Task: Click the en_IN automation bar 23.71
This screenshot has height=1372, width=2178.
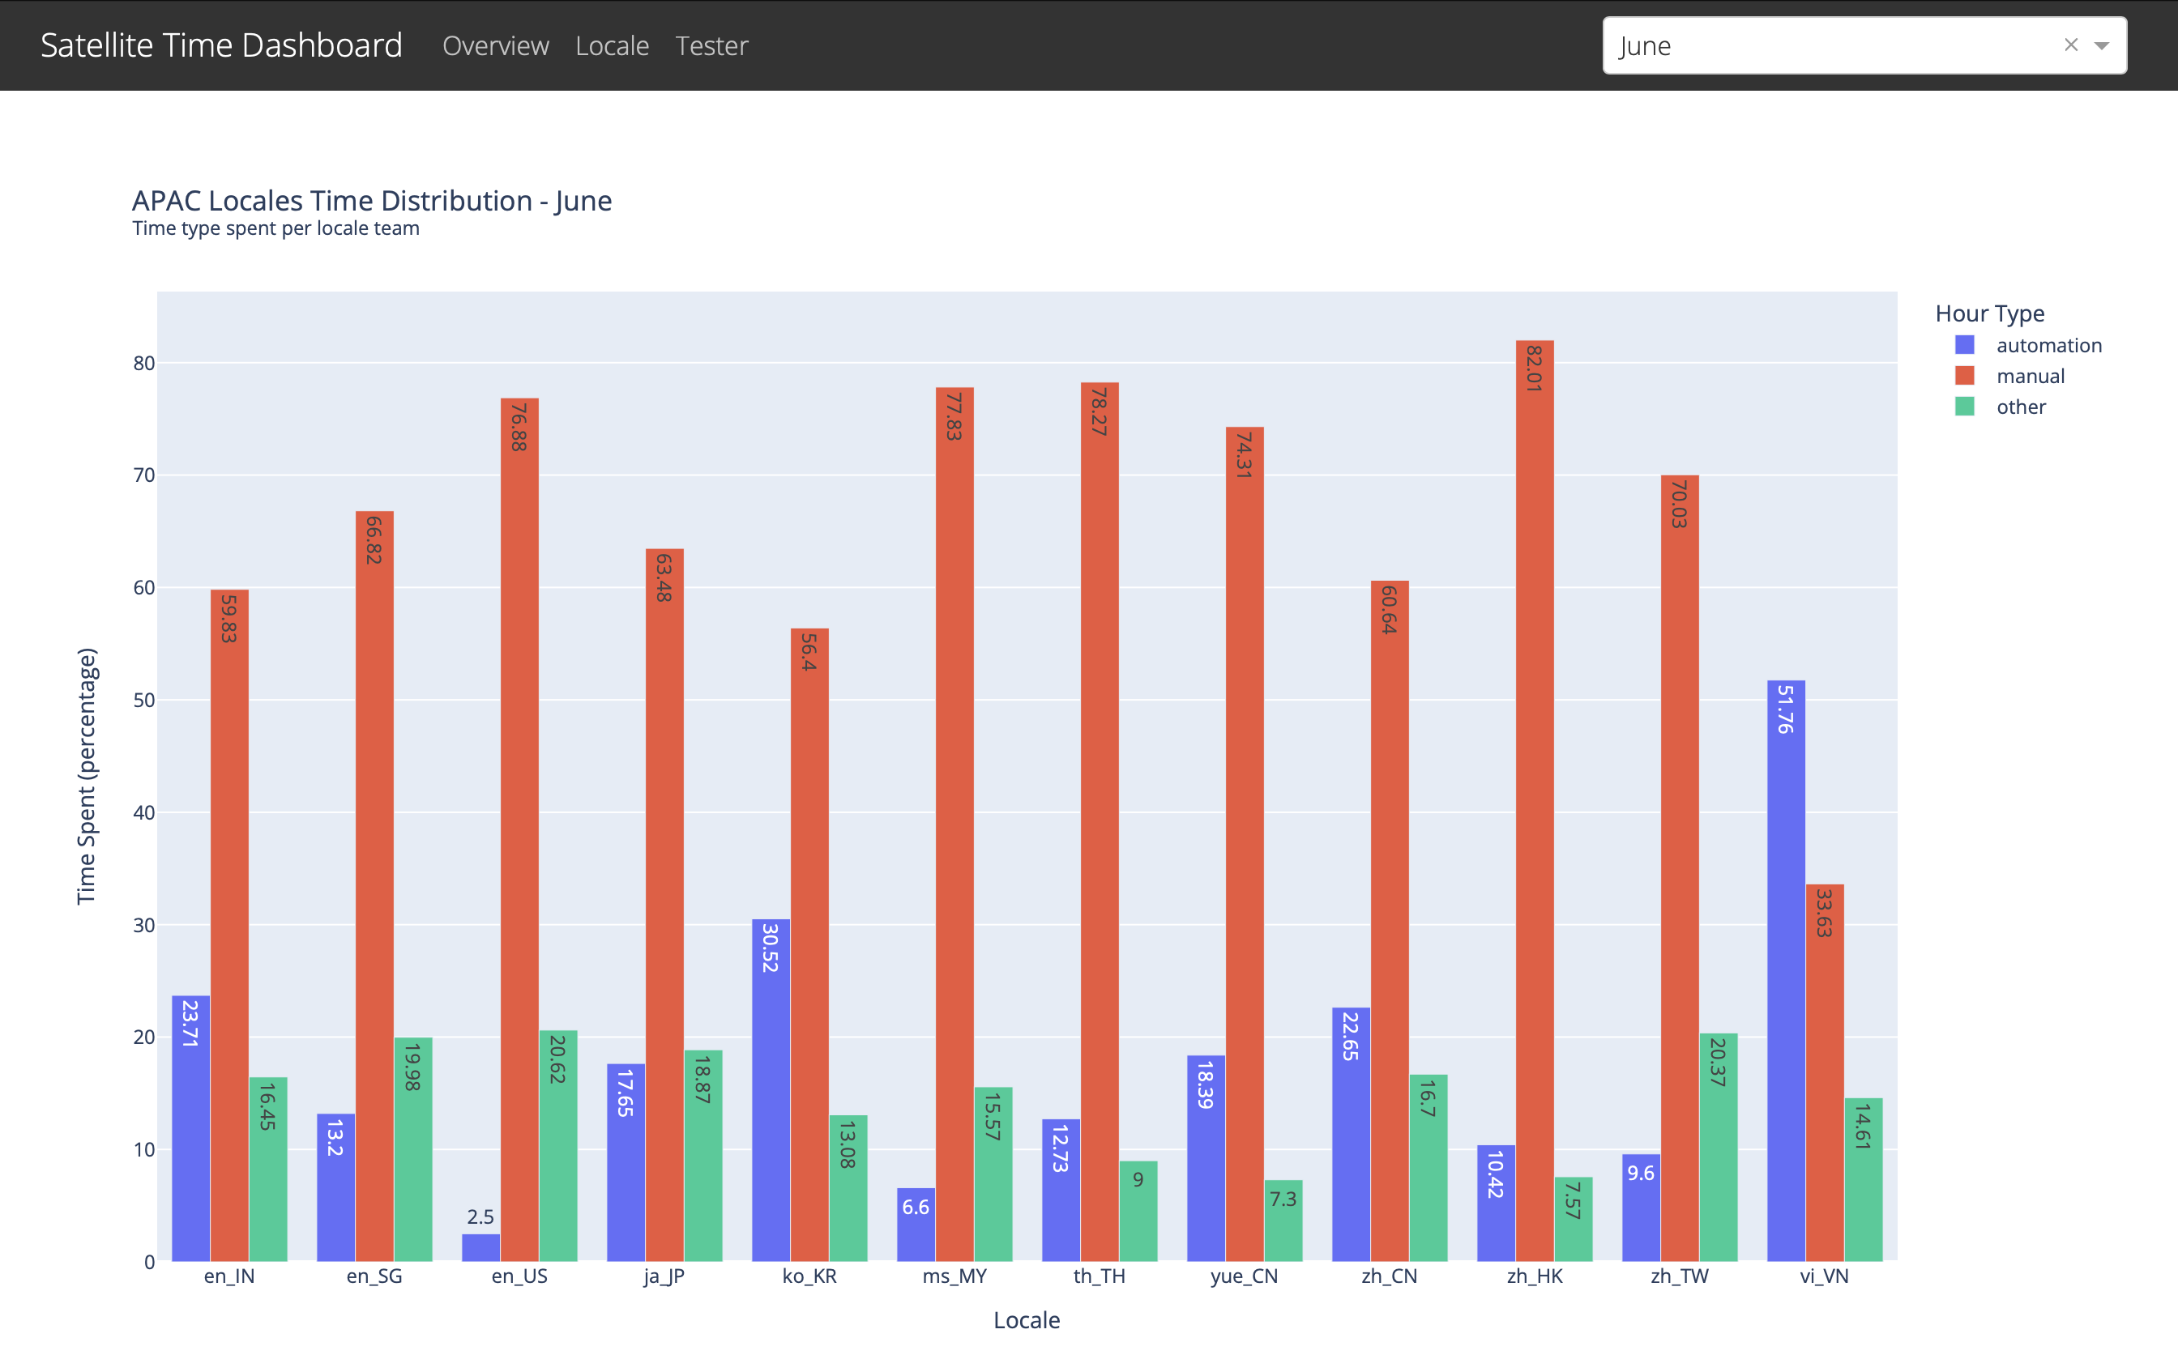Action: point(191,1128)
